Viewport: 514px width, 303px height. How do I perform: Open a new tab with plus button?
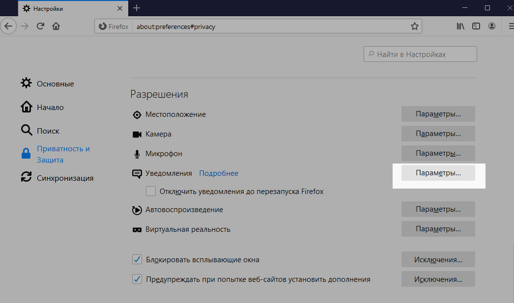[137, 8]
